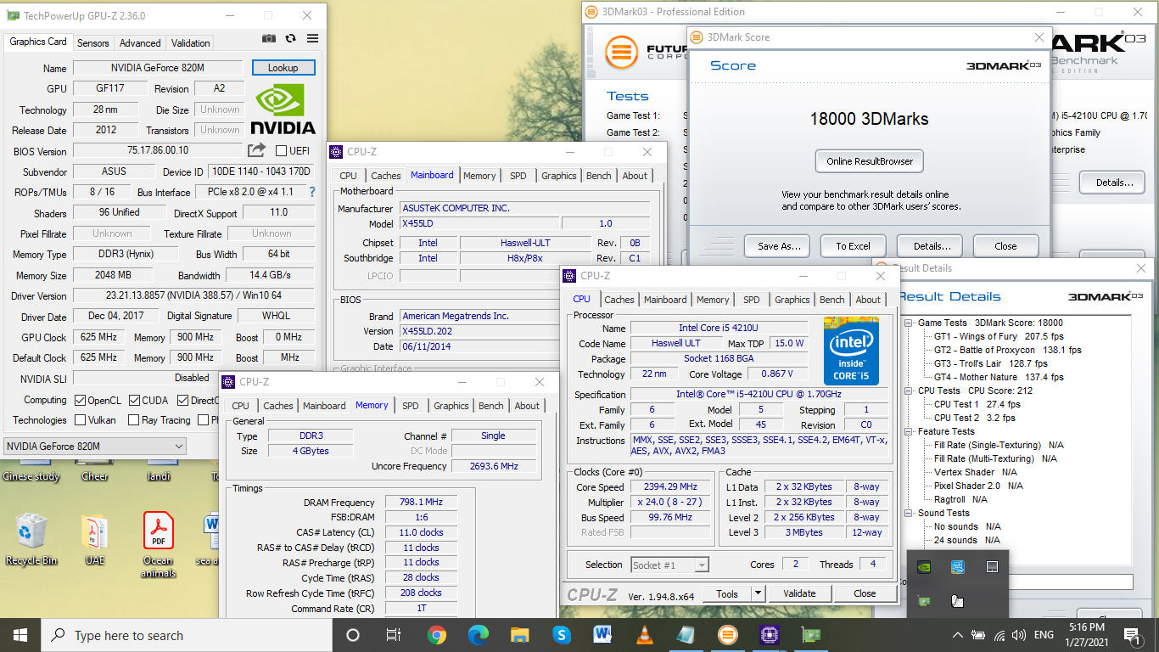Image resolution: width=1159 pixels, height=652 pixels.
Task: Open the Ocean animals PDF desktop icon
Action: point(158,544)
